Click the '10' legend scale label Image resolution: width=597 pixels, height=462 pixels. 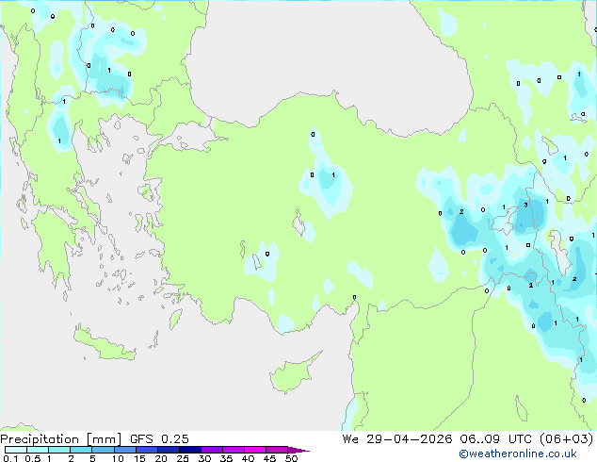click(x=118, y=458)
